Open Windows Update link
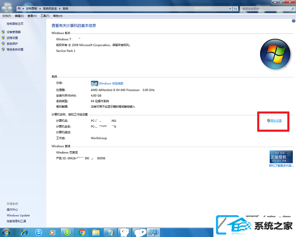296x237 pixels. pos(18,216)
